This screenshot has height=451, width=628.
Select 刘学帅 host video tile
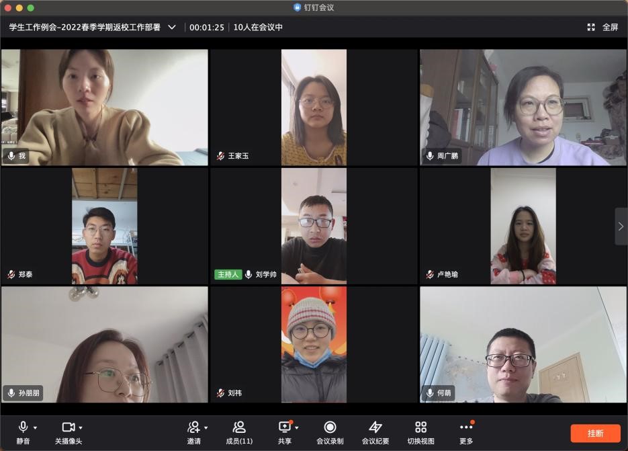click(x=314, y=226)
